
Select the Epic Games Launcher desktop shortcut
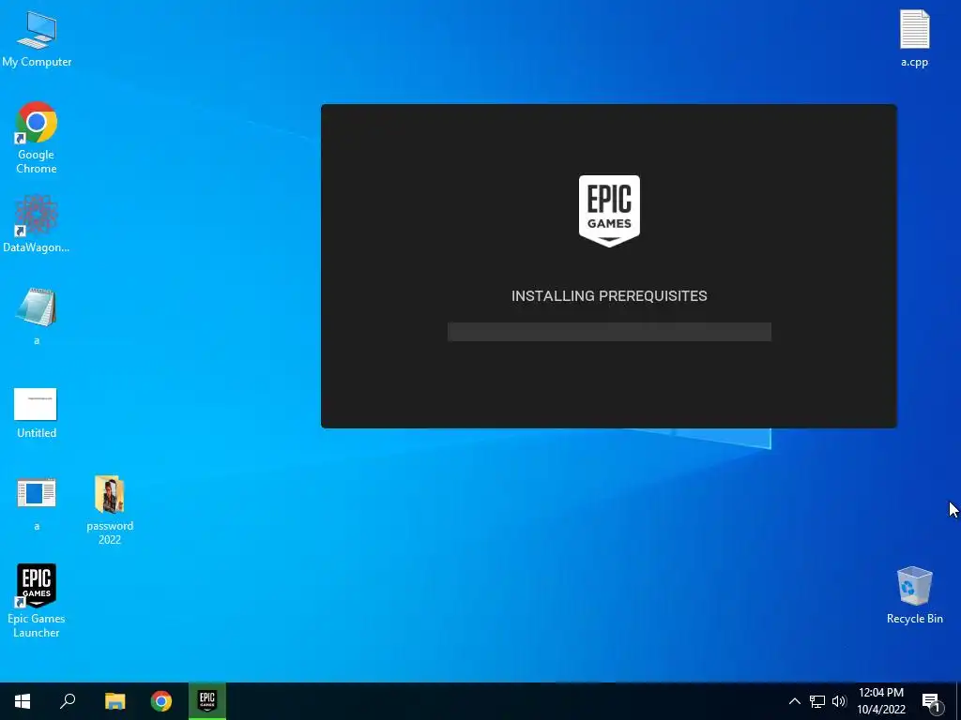(37, 601)
